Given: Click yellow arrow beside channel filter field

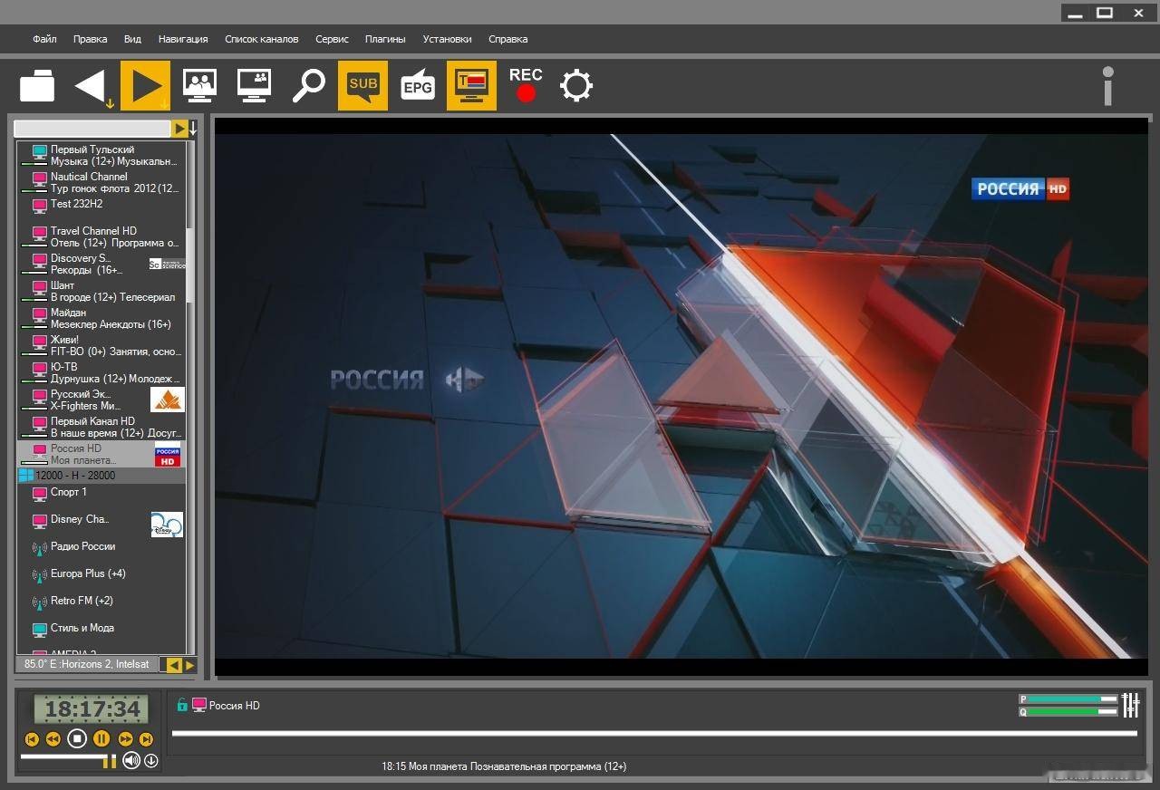Looking at the screenshot, I should pyautogui.click(x=179, y=129).
